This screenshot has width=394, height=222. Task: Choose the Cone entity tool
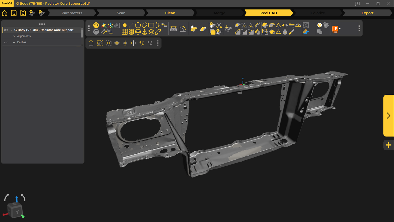point(145,32)
